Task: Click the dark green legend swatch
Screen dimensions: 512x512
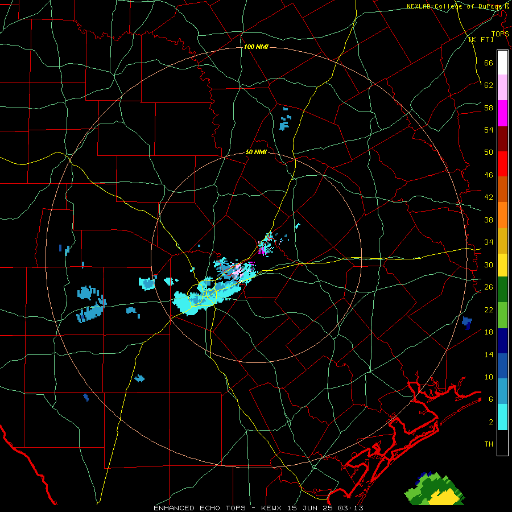Action: [x=502, y=290]
